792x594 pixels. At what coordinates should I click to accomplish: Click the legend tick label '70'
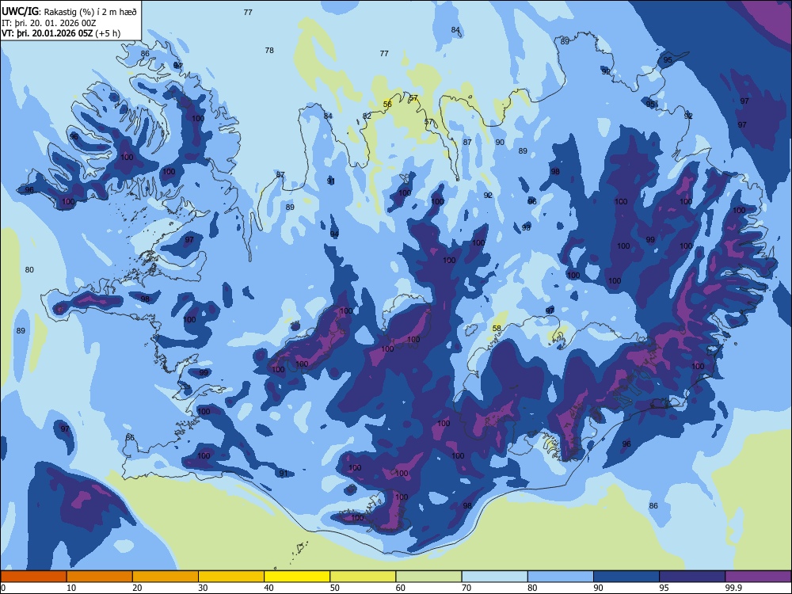[x=466, y=588]
